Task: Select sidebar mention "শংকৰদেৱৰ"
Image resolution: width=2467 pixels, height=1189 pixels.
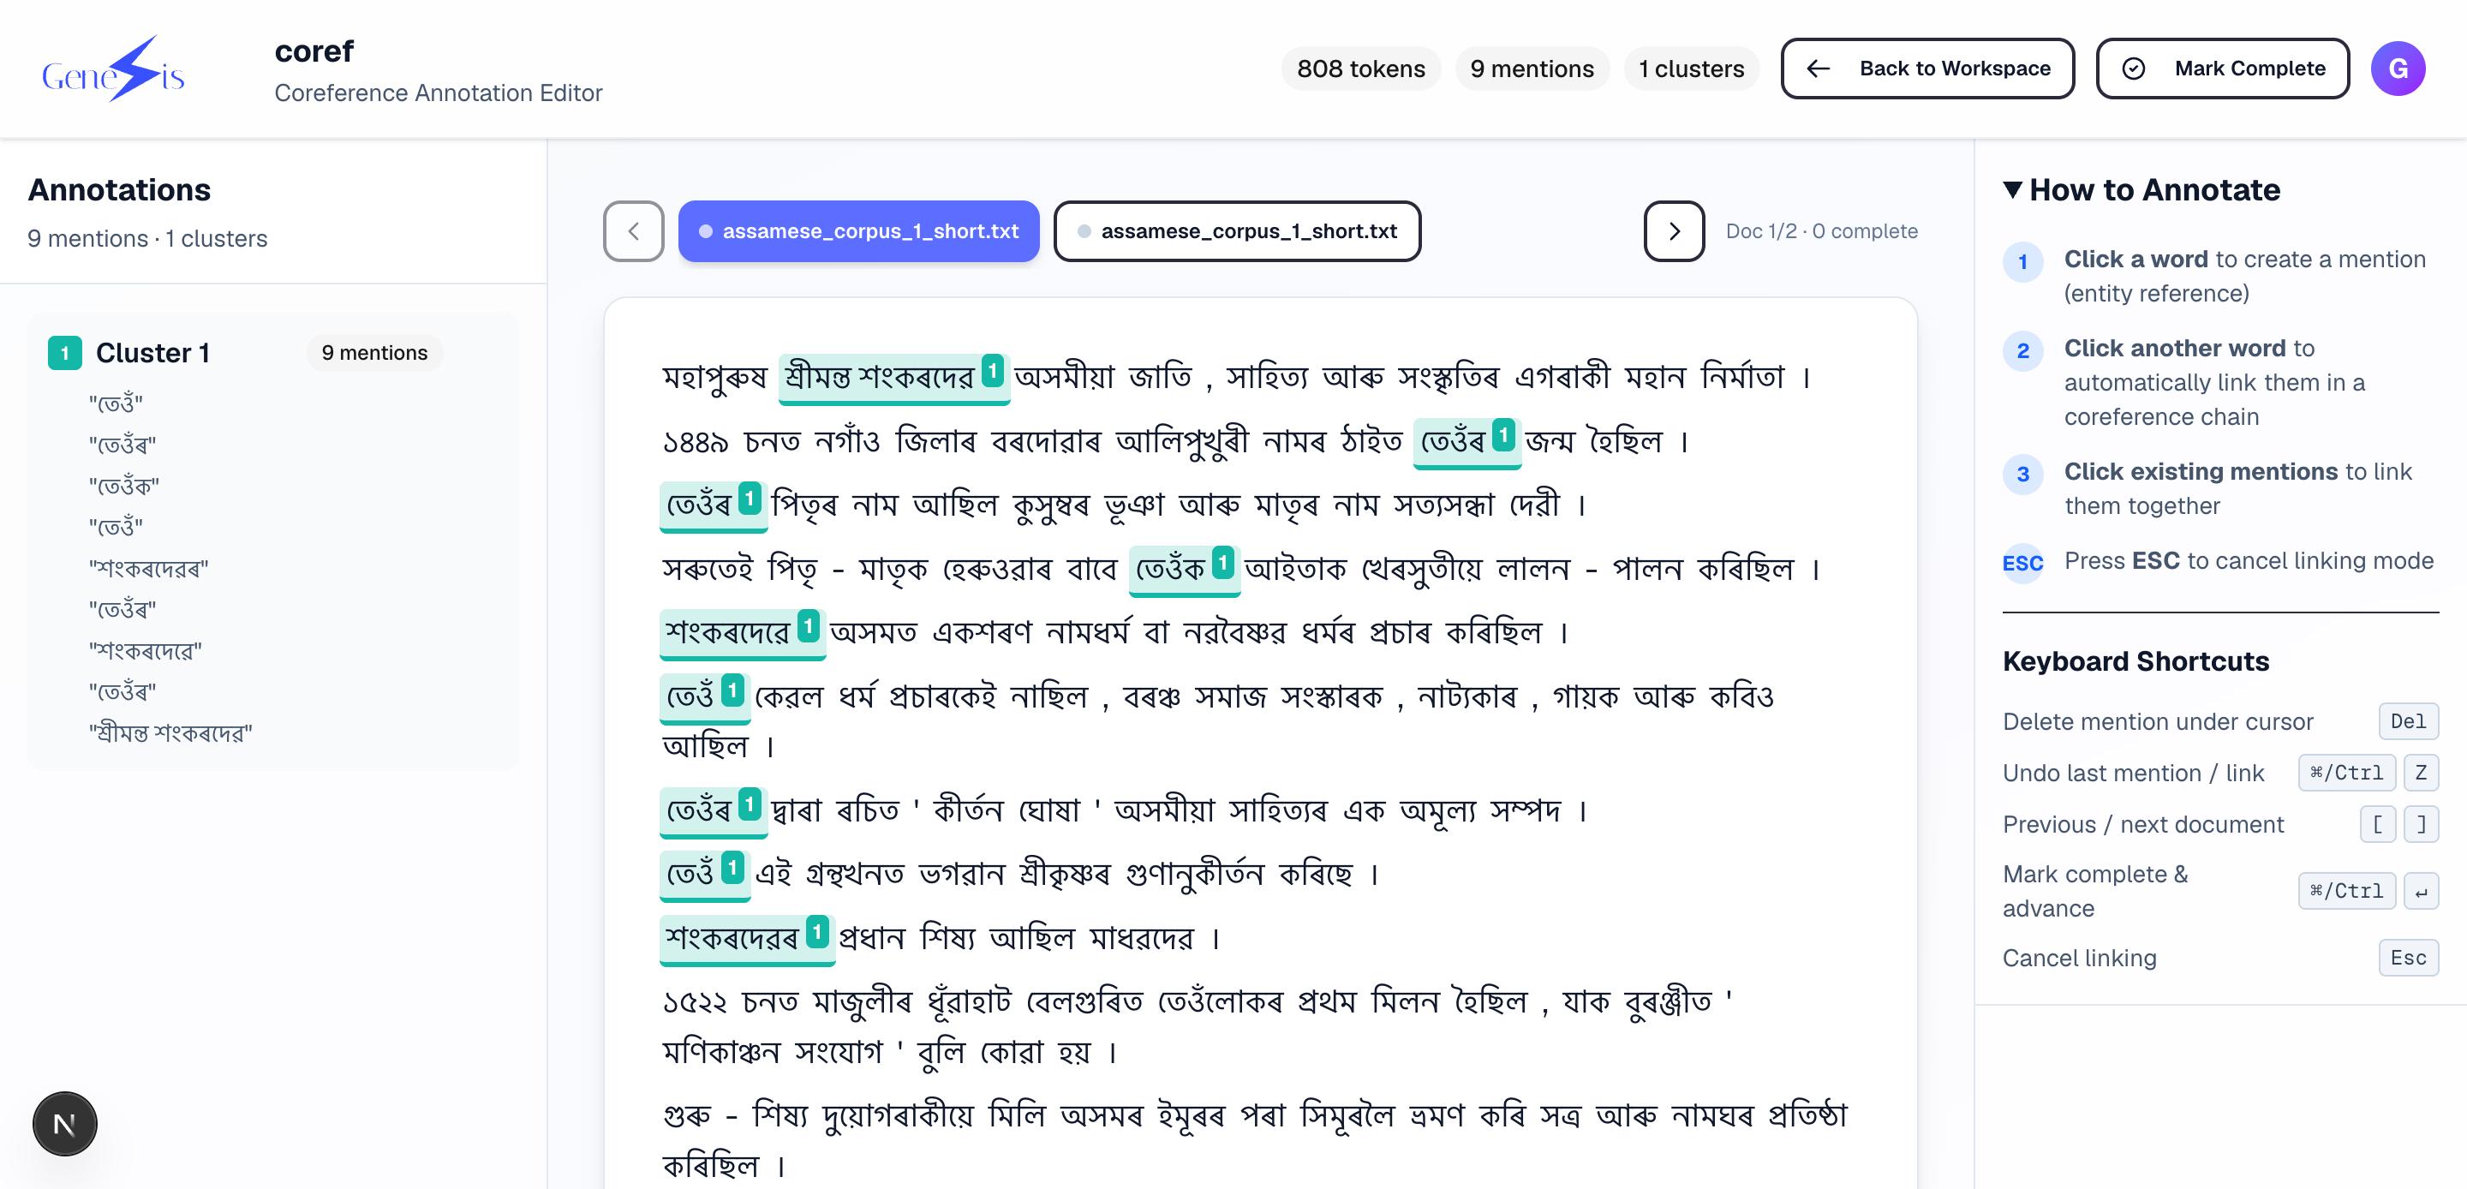Action: pyautogui.click(x=148, y=568)
